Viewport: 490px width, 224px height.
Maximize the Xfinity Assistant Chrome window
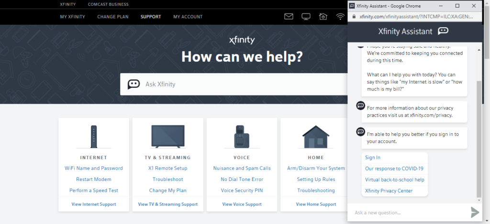coord(457,6)
